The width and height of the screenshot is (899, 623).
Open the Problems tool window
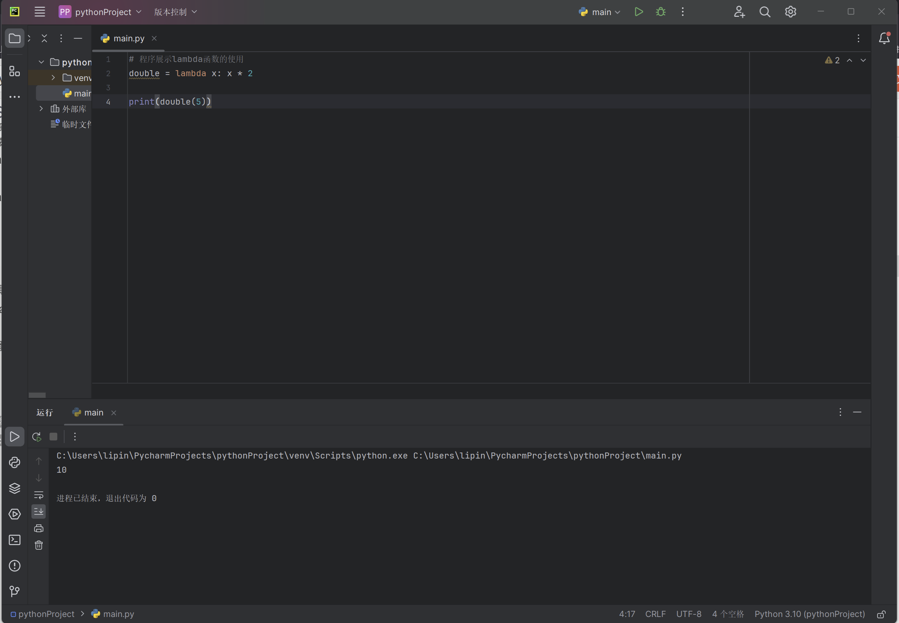pos(15,566)
